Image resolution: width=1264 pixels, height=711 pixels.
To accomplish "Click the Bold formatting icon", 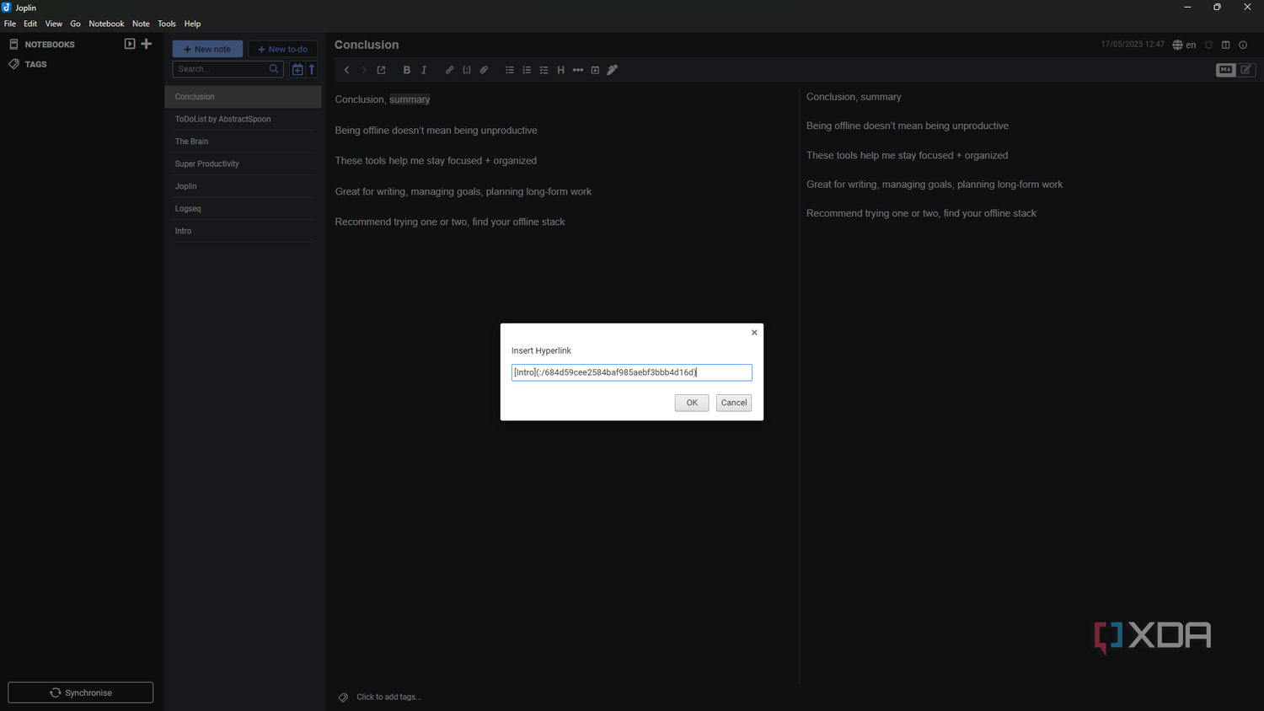I will 407,70.
